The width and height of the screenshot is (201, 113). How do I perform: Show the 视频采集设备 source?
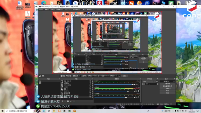[x=90, y=85]
